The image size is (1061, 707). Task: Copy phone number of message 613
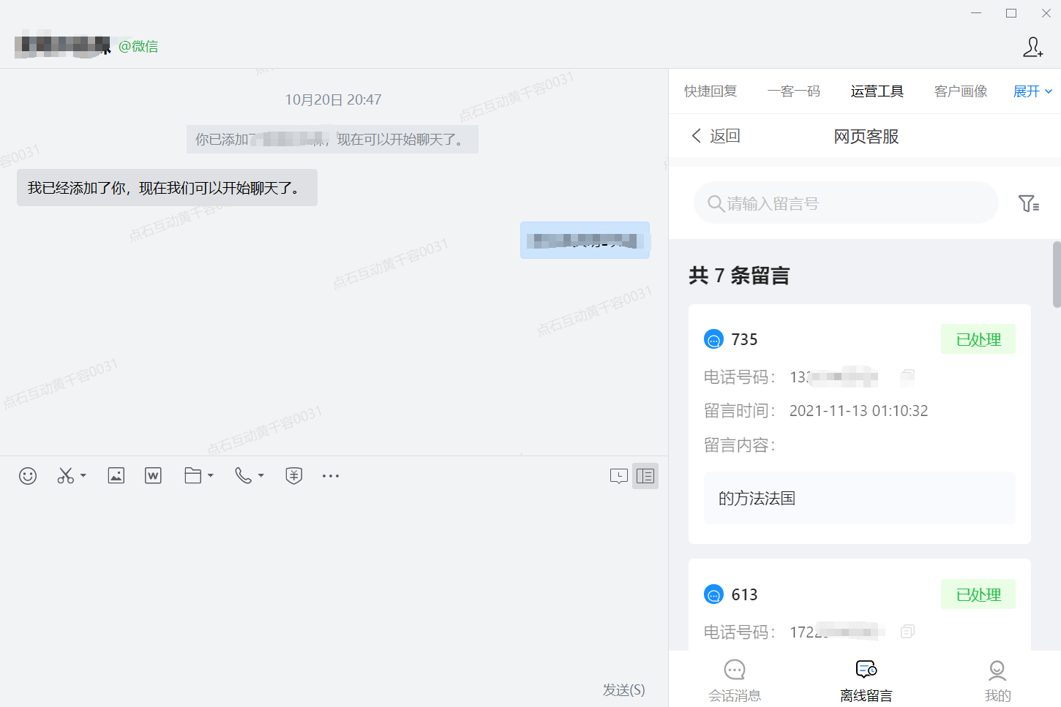tap(907, 632)
